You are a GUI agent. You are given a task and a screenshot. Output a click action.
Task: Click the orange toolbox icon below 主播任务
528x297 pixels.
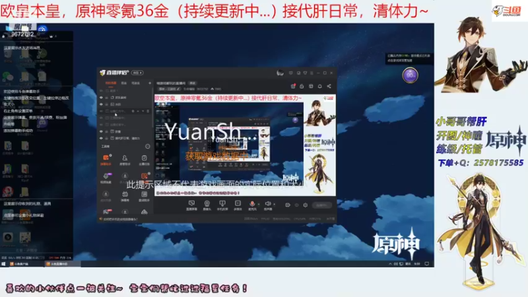tap(144, 176)
